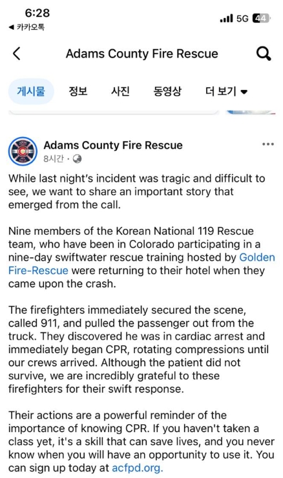Return to 카카오톡 via top-left back label
283x478 pixels.
[x=26, y=27]
